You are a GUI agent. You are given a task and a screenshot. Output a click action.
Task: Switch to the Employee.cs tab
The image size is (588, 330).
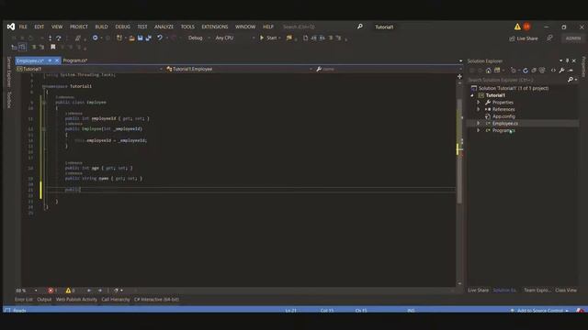(x=30, y=60)
